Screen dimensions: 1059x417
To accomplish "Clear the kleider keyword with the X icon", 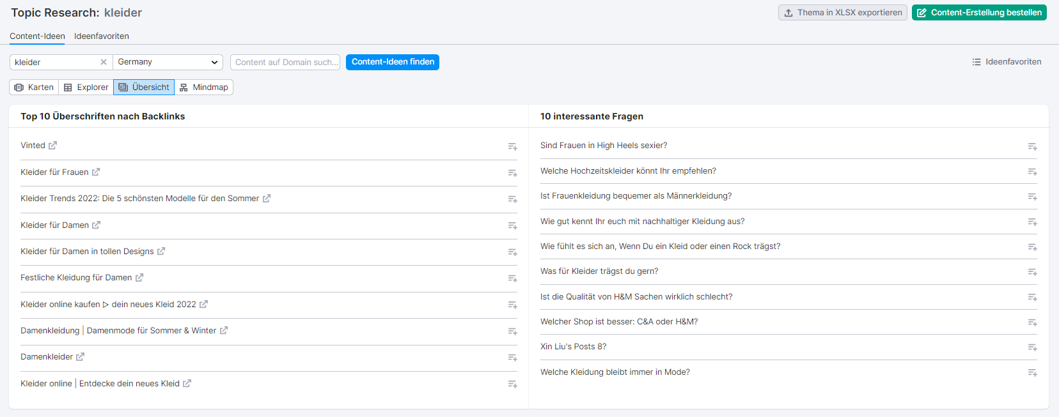I will click(x=104, y=62).
